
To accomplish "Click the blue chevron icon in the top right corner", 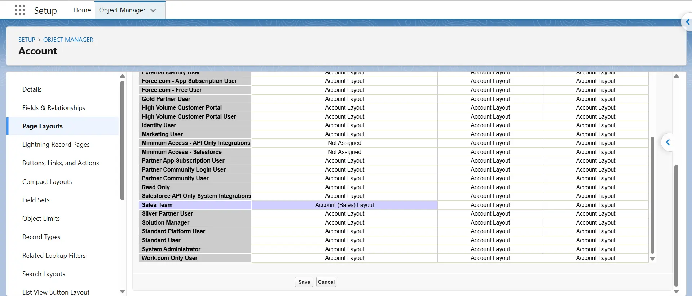I will (687, 22).
